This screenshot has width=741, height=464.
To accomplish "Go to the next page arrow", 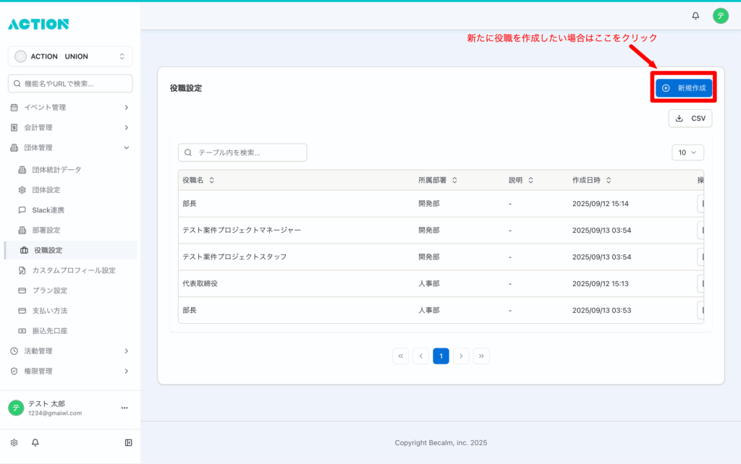I will coord(461,356).
